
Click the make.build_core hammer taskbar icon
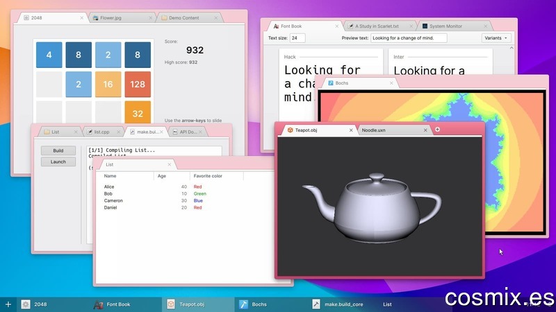click(x=316, y=304)
